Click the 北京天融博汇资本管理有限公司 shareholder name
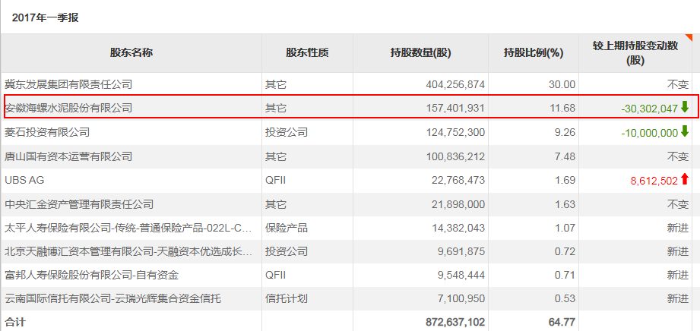 coord(128,251)
